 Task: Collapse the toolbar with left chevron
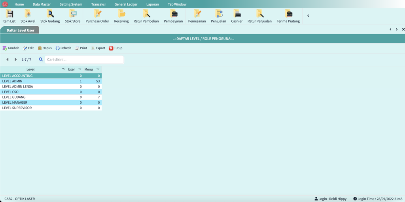coord(308,16)
